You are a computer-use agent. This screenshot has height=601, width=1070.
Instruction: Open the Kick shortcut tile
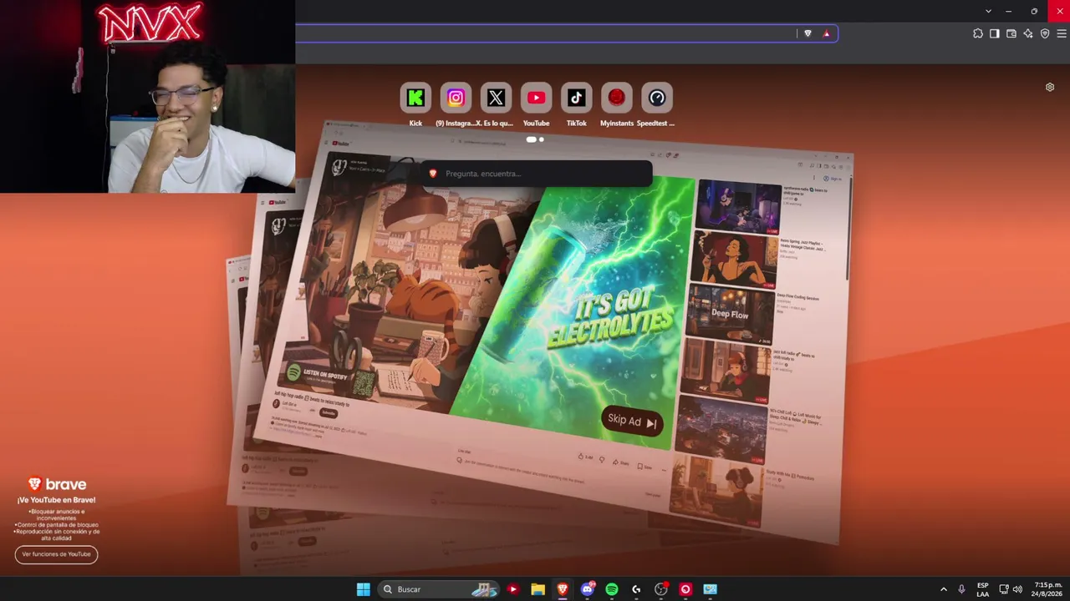pos(415,98)
